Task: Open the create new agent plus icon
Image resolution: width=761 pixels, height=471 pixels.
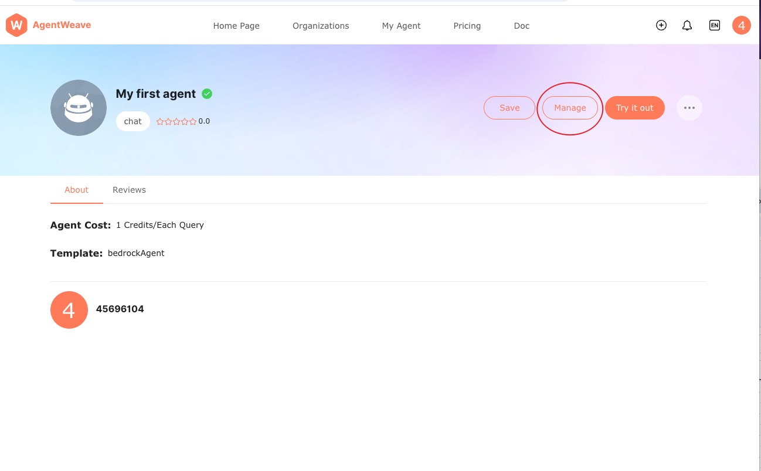Action: 661,25
